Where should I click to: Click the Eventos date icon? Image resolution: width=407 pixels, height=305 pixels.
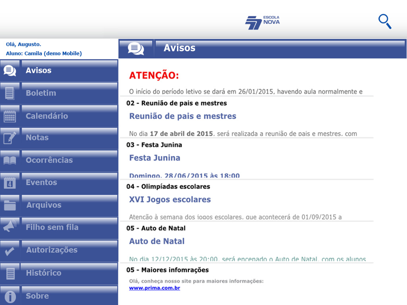10,183
